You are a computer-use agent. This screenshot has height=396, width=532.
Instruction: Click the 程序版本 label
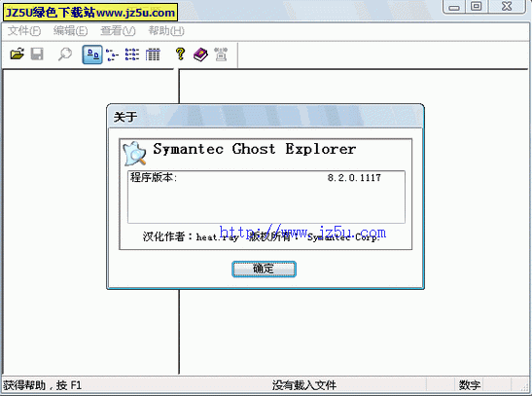pos(154,177)
